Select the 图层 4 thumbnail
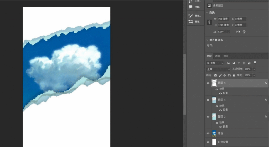 (x=214, y=100)
